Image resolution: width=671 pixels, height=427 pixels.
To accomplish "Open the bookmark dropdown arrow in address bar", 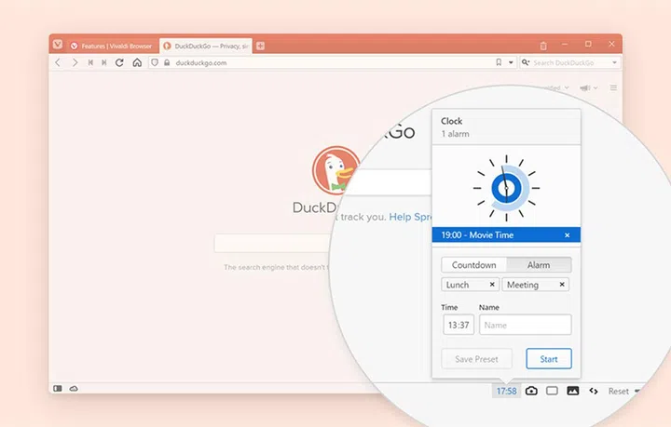I will tap(511, 62).
